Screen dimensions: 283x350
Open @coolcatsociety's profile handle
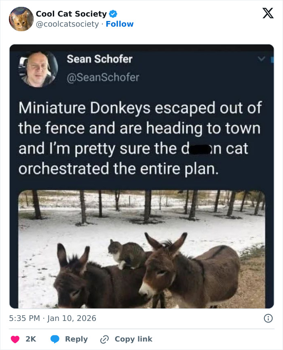click(67, 24)
